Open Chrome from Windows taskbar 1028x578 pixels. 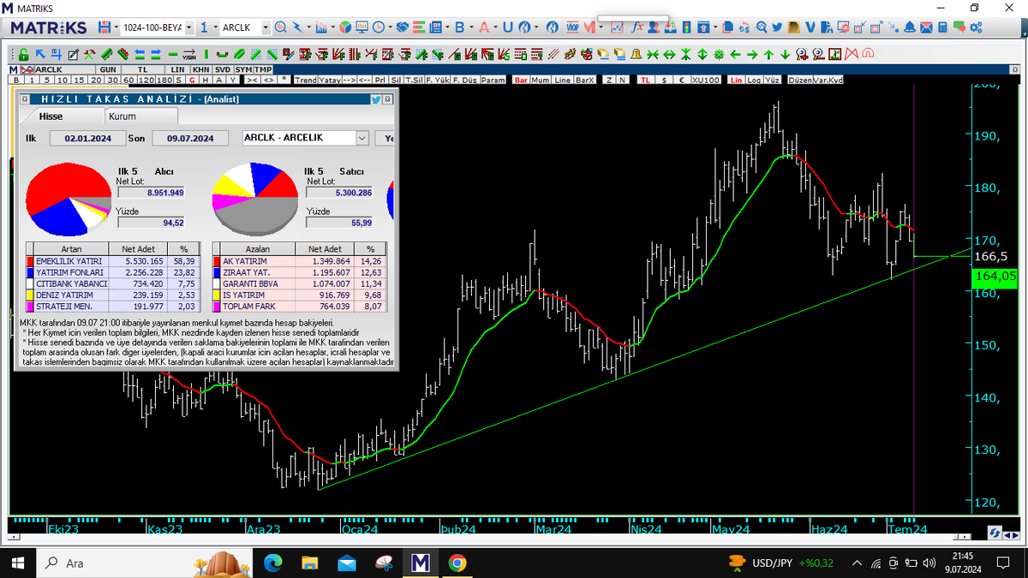(457, 563)
